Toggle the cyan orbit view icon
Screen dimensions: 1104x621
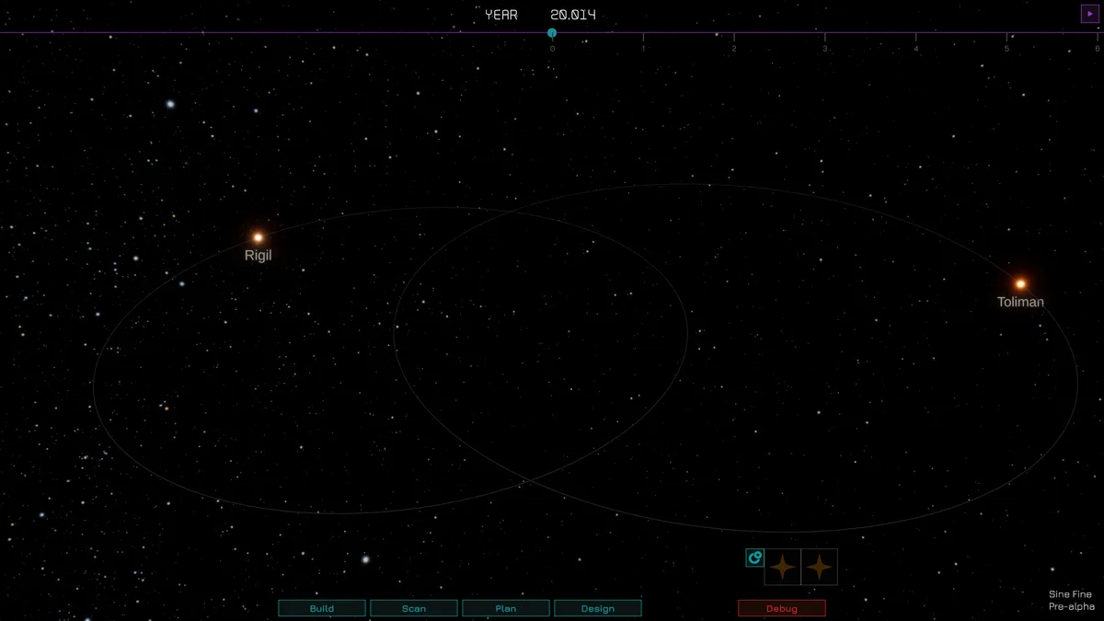754,558
